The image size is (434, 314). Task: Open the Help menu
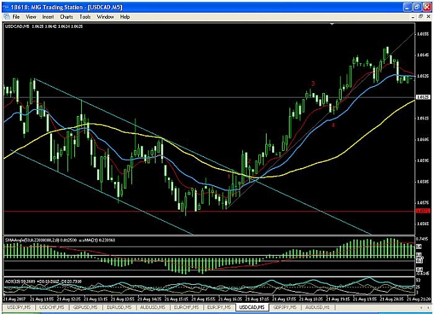click(125, 17)
